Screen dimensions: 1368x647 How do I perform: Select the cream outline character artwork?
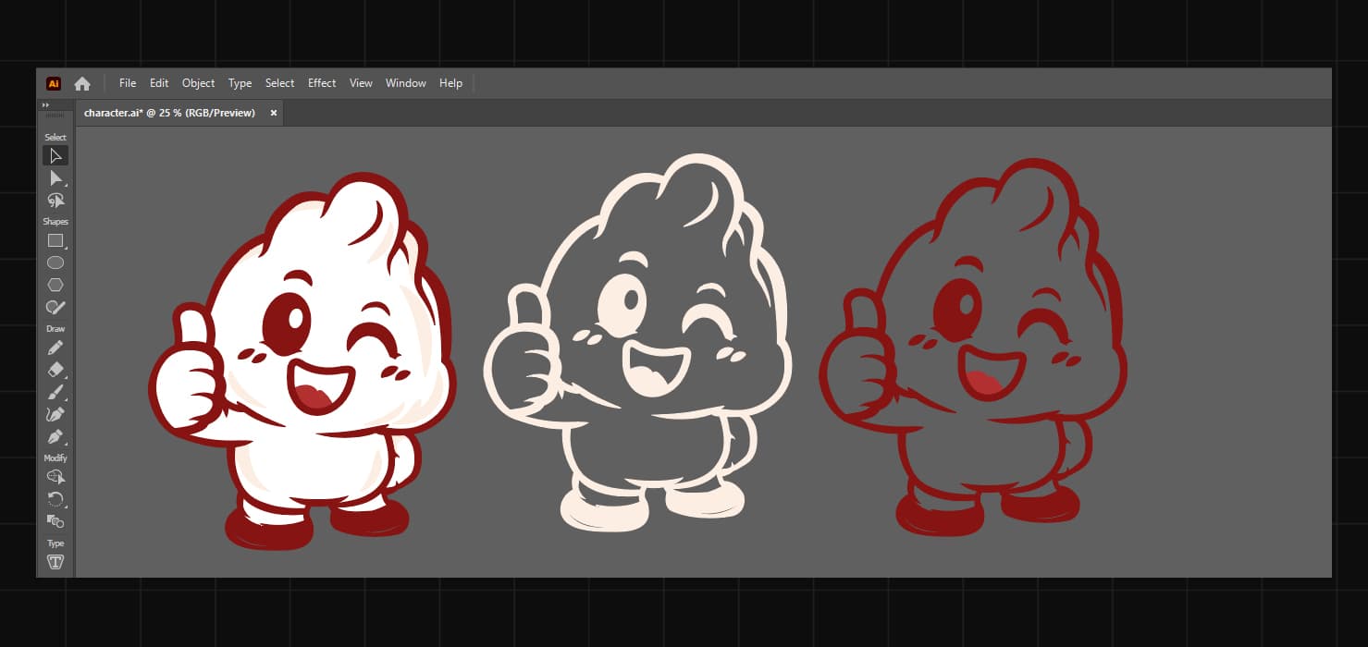637,343
